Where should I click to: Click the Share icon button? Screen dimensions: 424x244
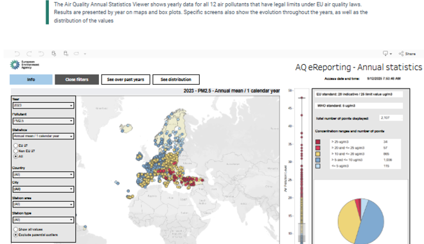pos(407,54)
